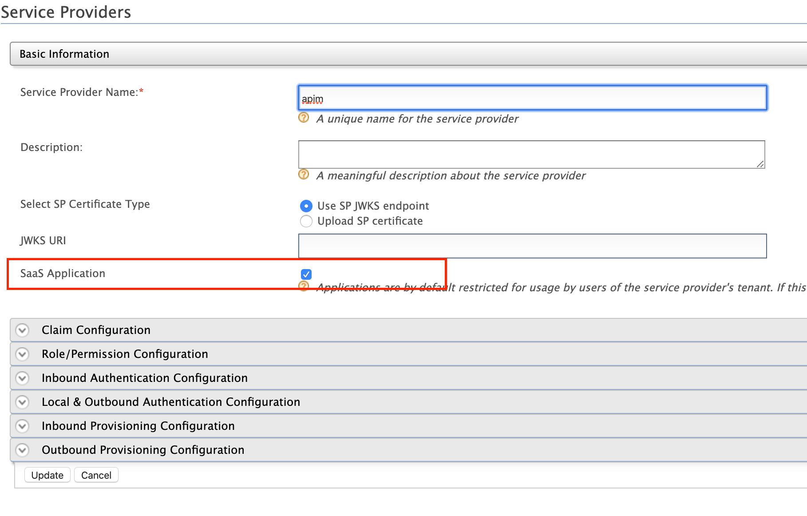Click the Role/Permission Configuration chevron icon
Image resolution: width=807 pixels, height=516 pixels.
[x=22, y=354]
